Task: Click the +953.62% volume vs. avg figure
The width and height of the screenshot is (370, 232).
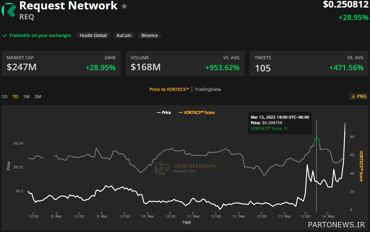Action: 222,68
